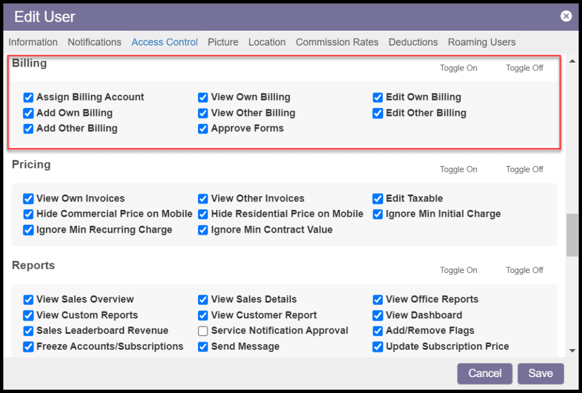Click Toggle On for Billing section

pyautogui.click(x=459, y=68)
